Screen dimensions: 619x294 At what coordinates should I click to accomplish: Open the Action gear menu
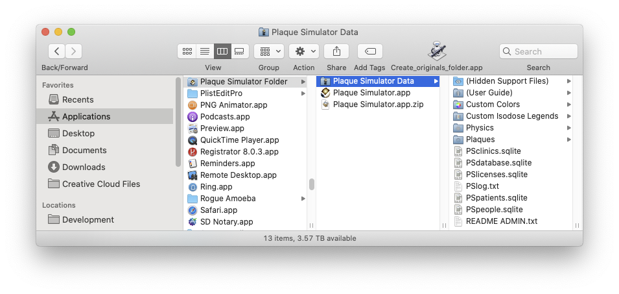(304, 51)
